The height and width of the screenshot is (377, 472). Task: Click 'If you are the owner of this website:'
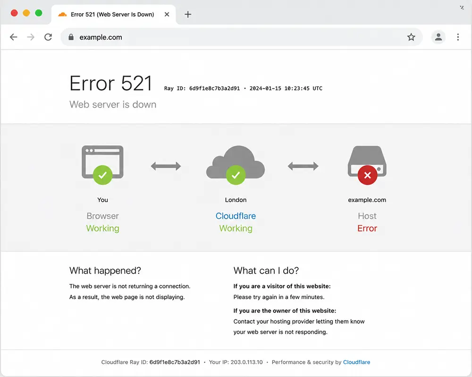coord(285,311)
